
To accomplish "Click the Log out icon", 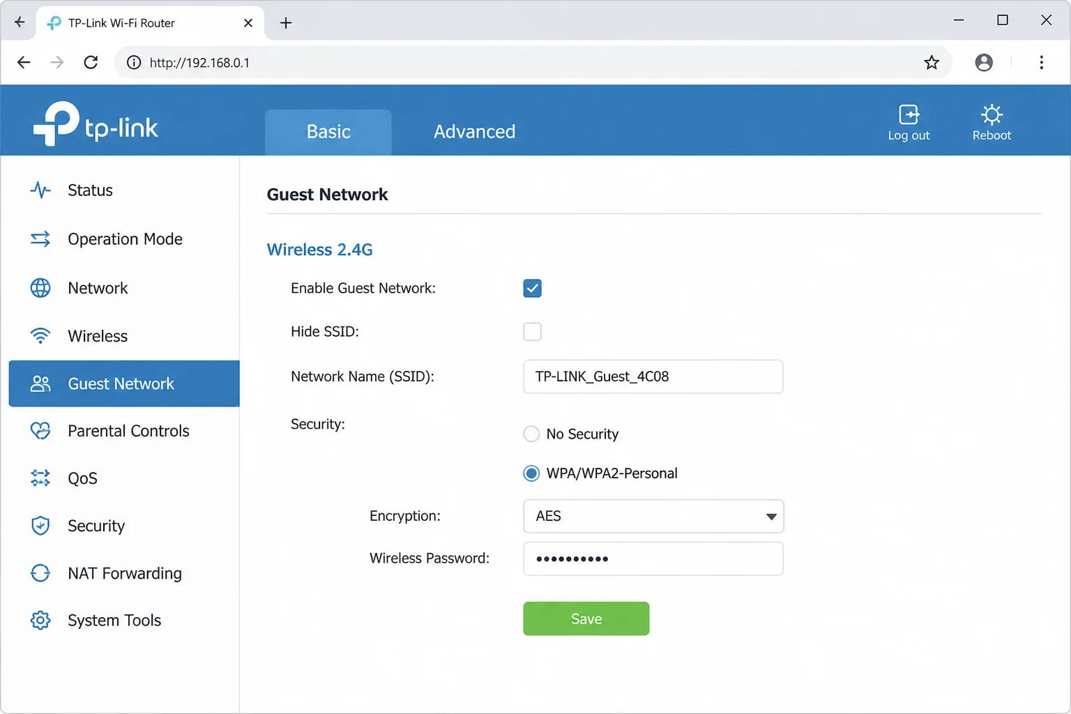I will pyautogui.click(x=909, y=114).
